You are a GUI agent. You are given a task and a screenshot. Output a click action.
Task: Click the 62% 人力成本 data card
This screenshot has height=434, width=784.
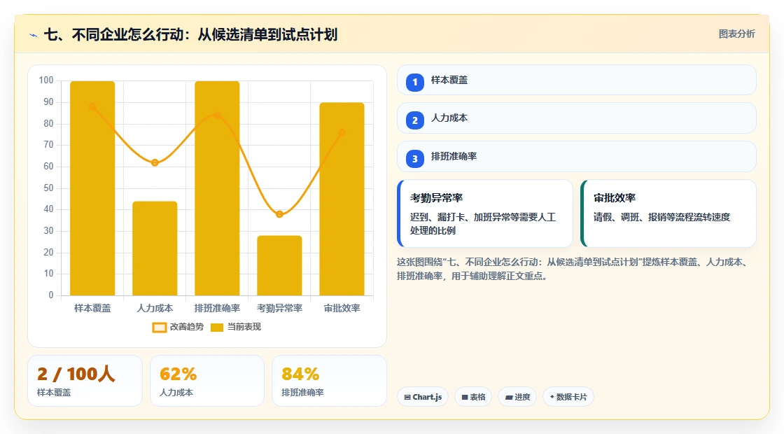point(207,381)
